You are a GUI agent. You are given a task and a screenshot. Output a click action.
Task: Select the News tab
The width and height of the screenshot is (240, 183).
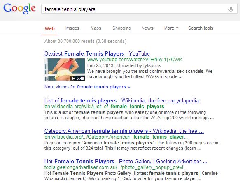tap(147, 28)
